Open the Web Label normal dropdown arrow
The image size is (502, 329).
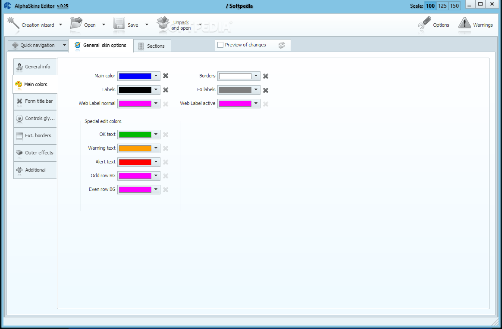click(156, 103)
